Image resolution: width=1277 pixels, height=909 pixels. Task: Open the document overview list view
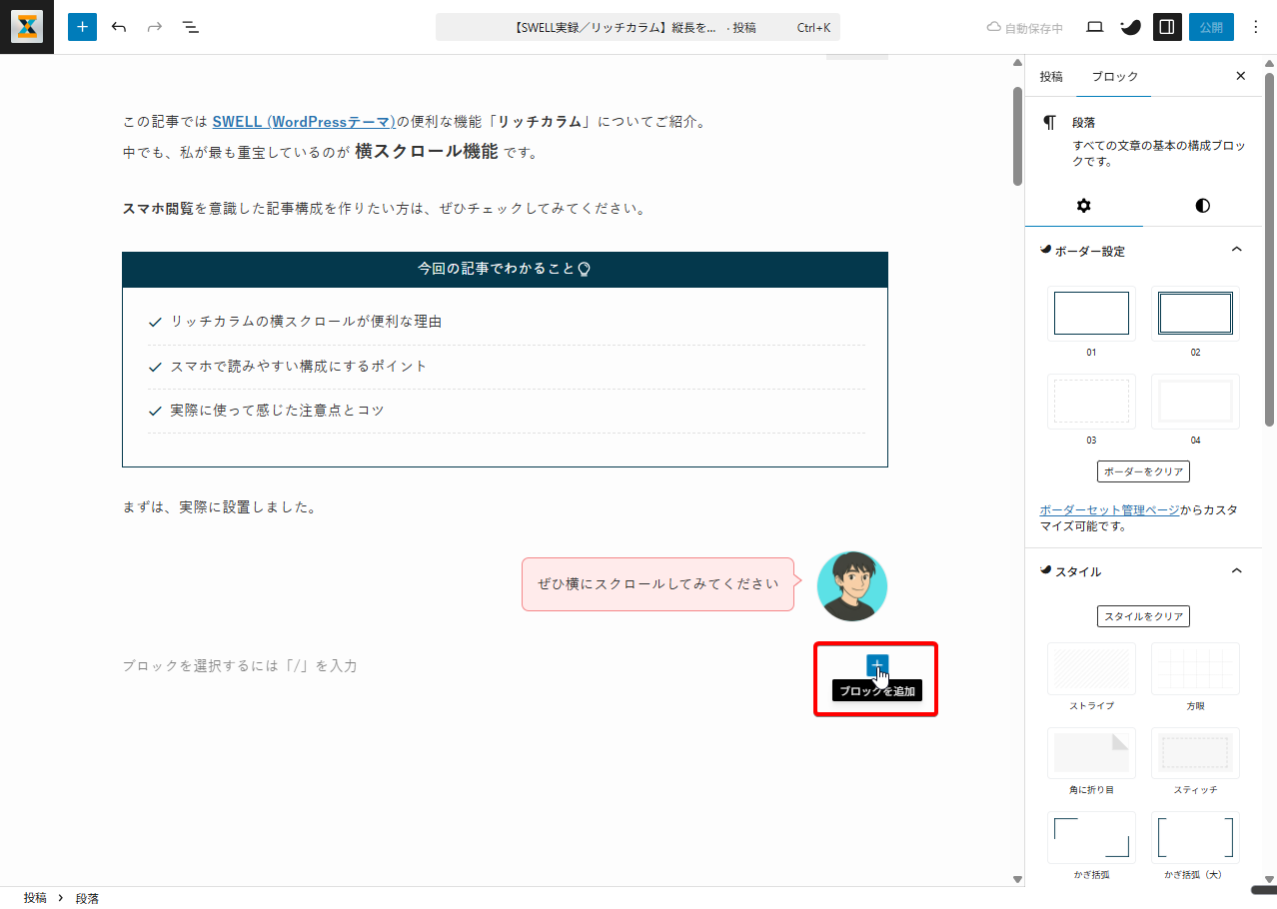(191, 27)
